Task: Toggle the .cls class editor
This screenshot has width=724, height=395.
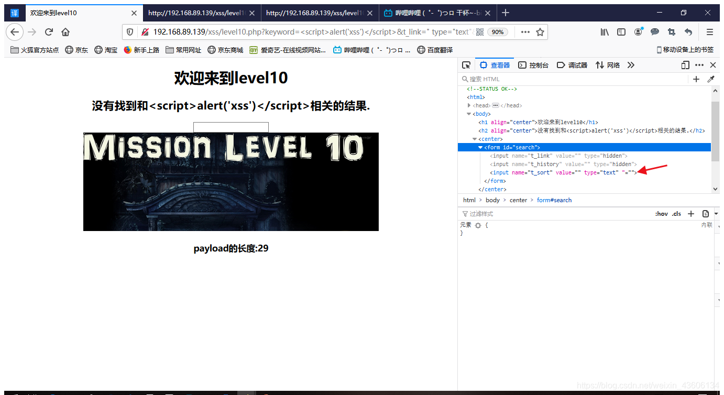Action: pyautogui.click(x=676, y=213)
